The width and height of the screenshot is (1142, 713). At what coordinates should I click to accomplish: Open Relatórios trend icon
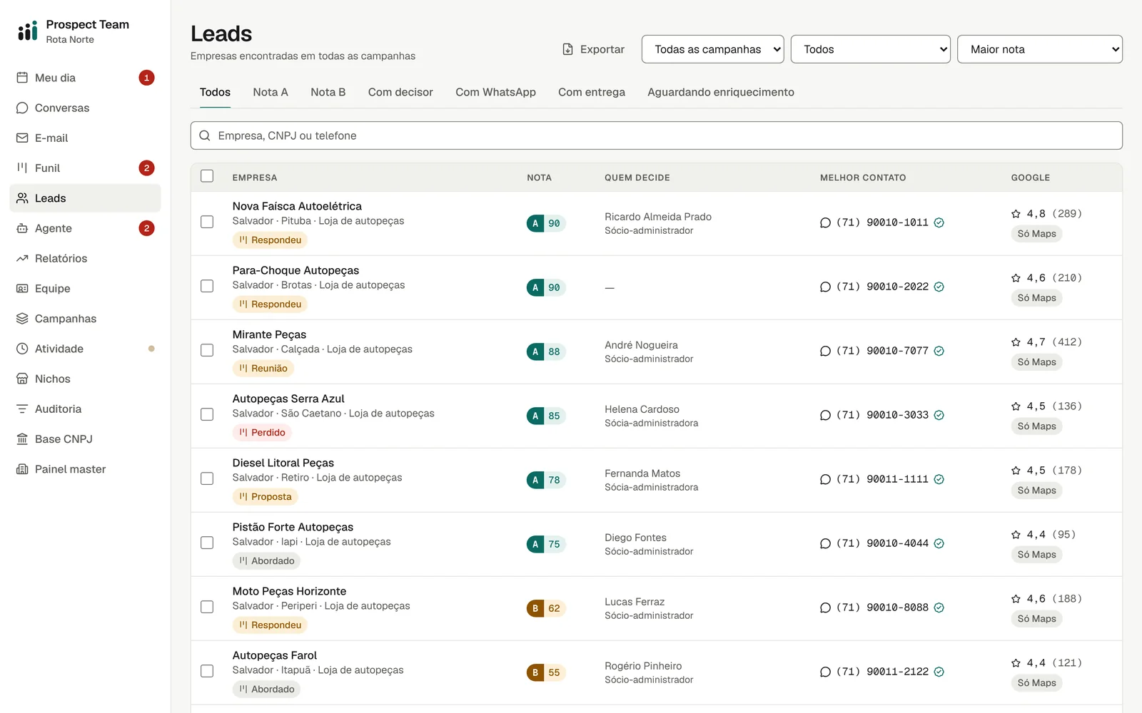[x=22, y=258]
